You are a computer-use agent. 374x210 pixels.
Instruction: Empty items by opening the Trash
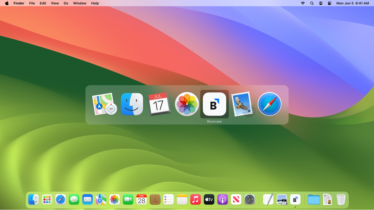point(341,199)
